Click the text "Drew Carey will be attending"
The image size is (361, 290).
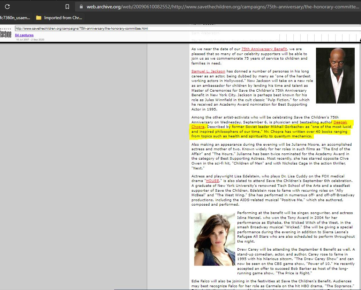pos(262,250)
